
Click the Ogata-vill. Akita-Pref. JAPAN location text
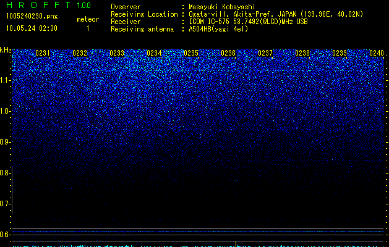(x=276, y=14)
